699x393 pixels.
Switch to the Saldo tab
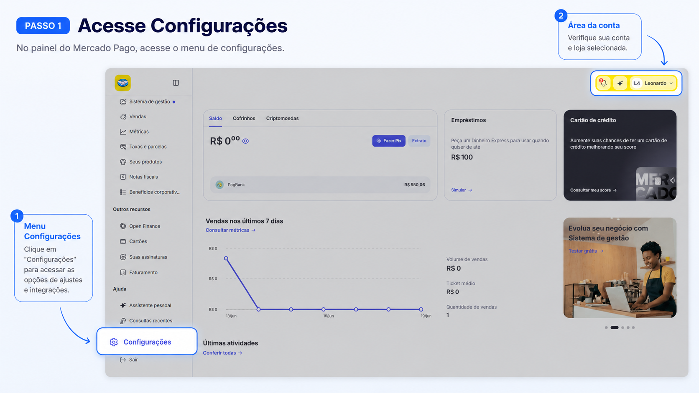coord(215,118)
